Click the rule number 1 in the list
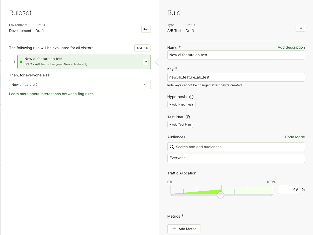The width and height of the screenshot is (313, 235). tap(14, 62)
